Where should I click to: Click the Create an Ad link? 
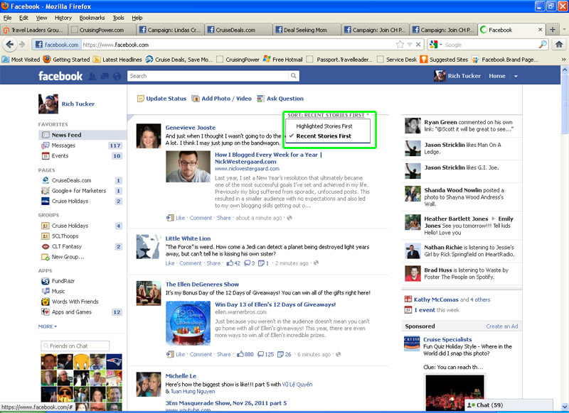[501, 326]
